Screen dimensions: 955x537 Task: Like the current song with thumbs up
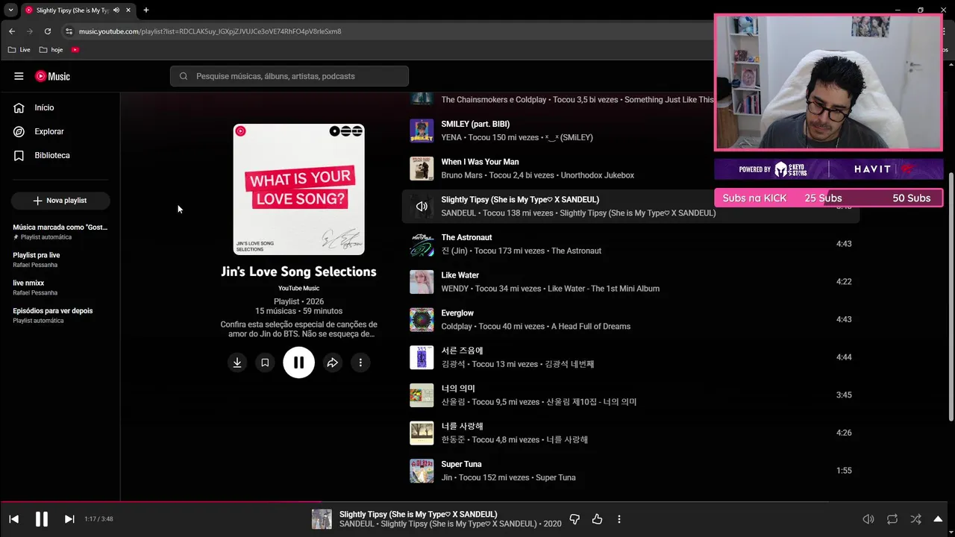(x=597, y=519)
